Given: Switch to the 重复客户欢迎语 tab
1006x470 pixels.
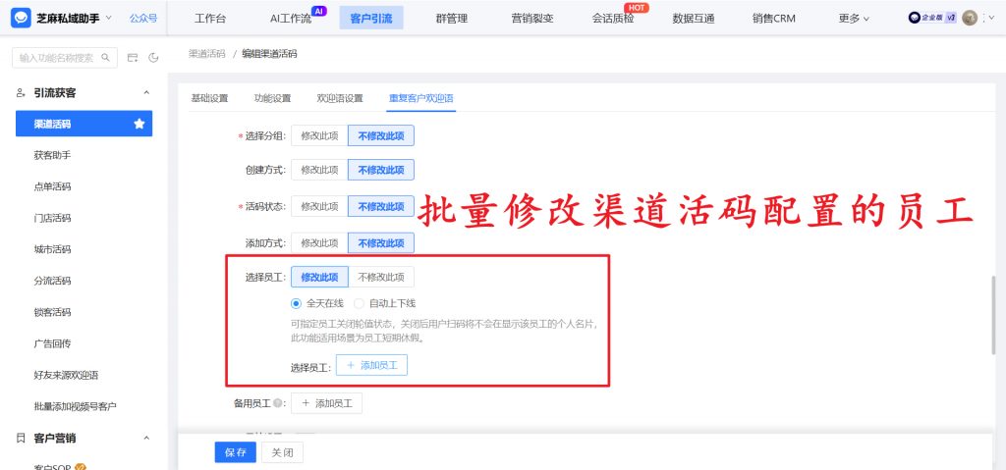Looking at the screenshot, I should (x=420, y=98).
